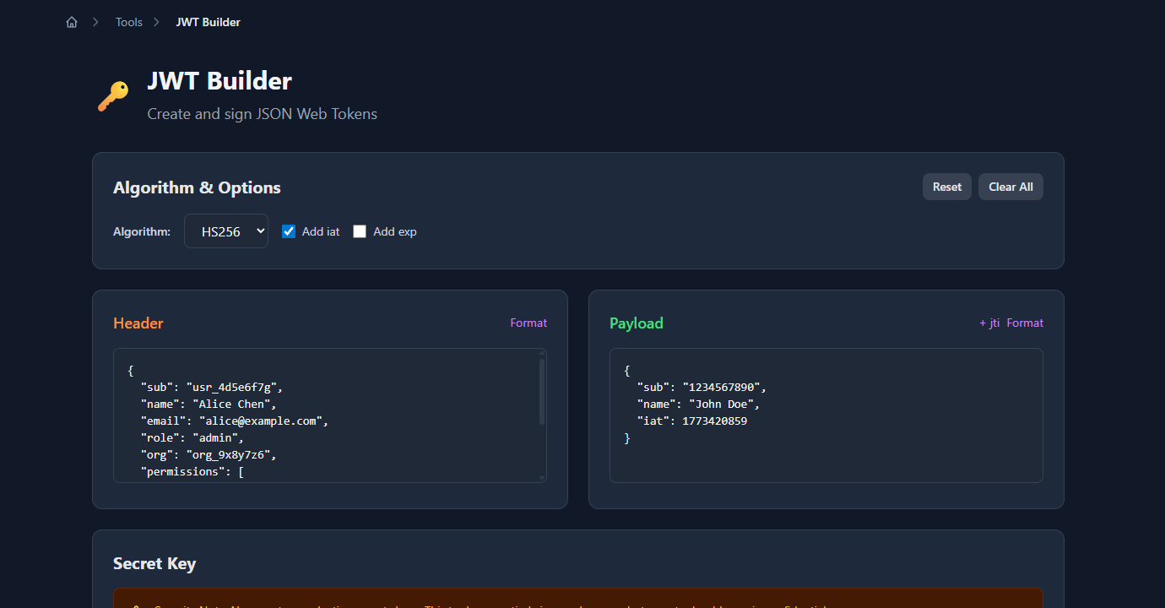Screen dimensions: 1165x608
Task: Click the "permissions" key line
Action: pos(192,471)
